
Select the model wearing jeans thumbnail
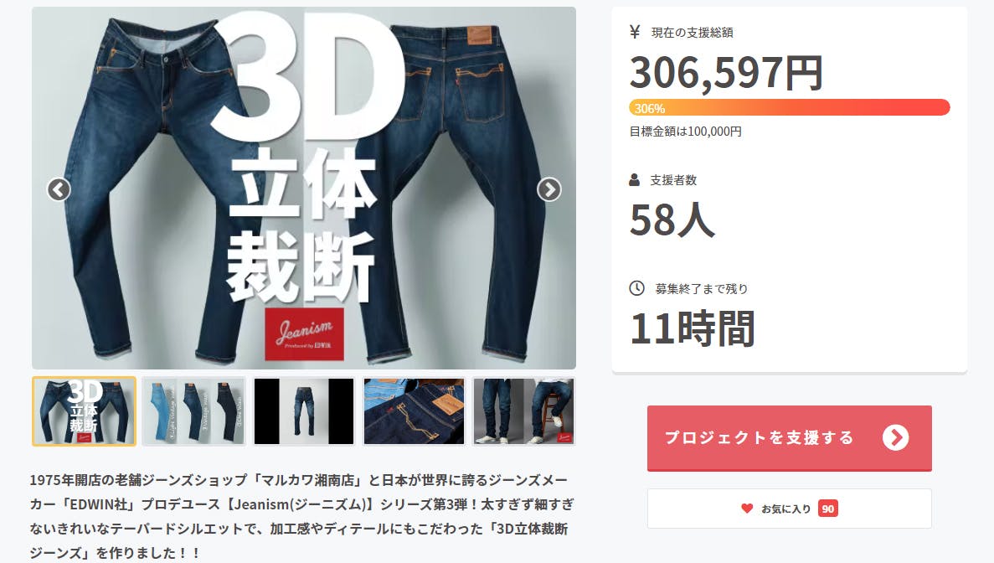(x=523, y=411)
